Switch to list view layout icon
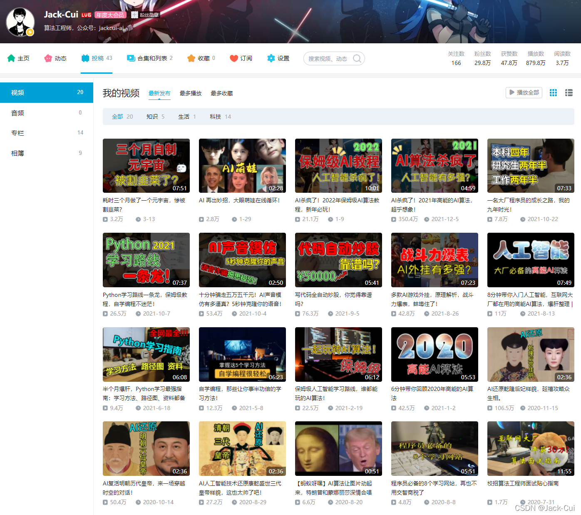 pos(569,92)
